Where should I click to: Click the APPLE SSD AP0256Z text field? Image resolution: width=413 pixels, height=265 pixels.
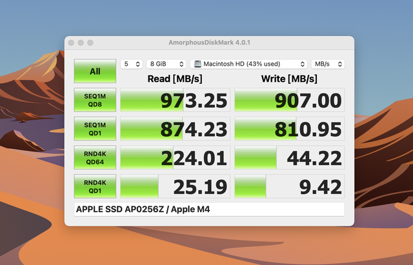click(x=209, y=210)
